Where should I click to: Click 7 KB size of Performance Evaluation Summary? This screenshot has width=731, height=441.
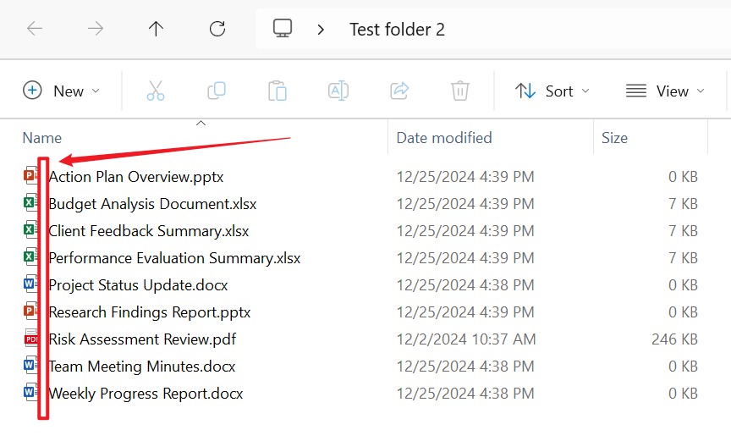[x=683, y=258]
